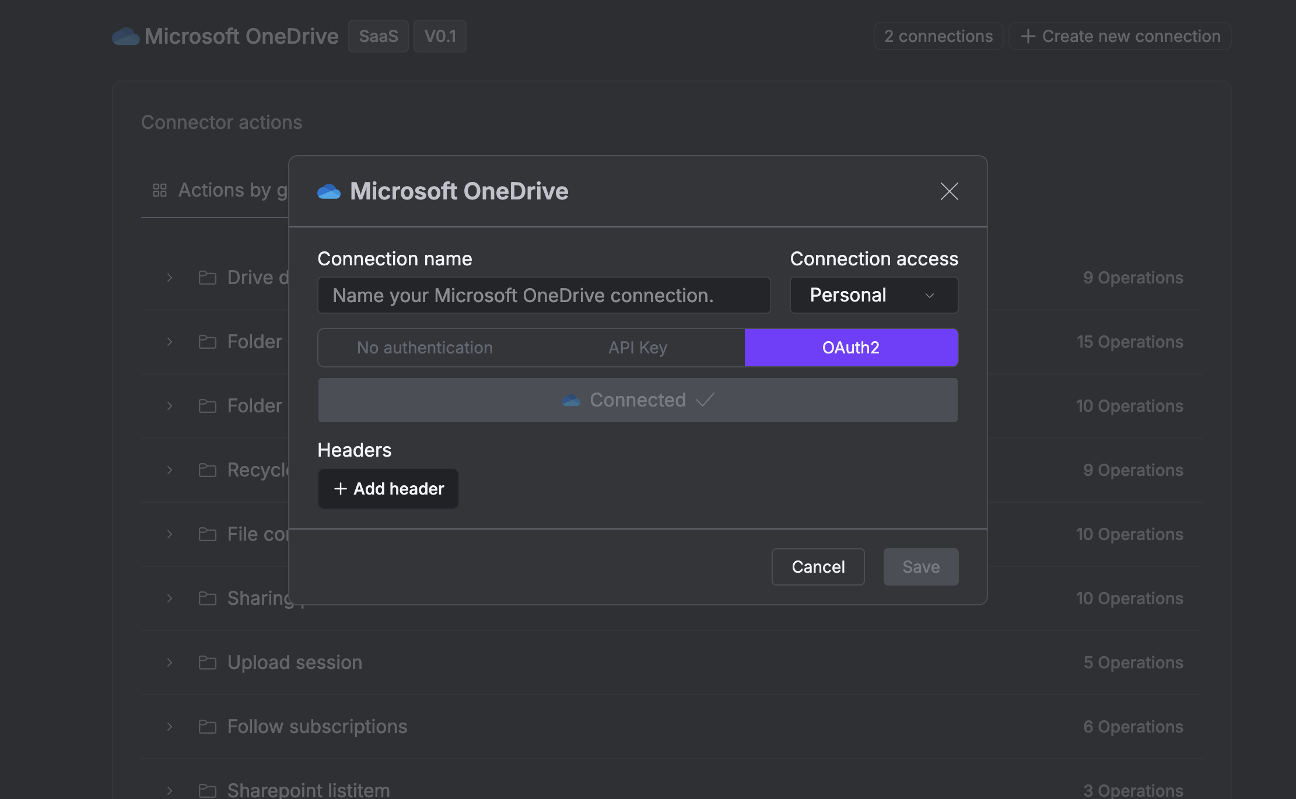1296x799 pixels.
Task: Close the Microsoft OneDrive dialog with X
Action: (x=949, y=191)
